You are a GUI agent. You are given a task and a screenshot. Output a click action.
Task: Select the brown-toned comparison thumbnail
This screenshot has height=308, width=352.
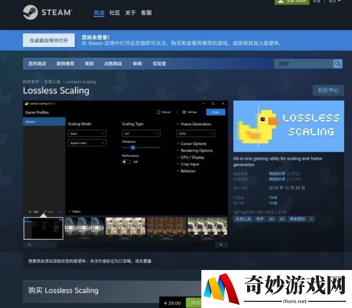(x=166, y=228)
